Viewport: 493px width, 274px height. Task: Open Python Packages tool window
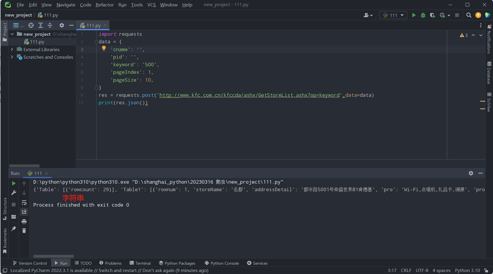click(x=177, y=263)
